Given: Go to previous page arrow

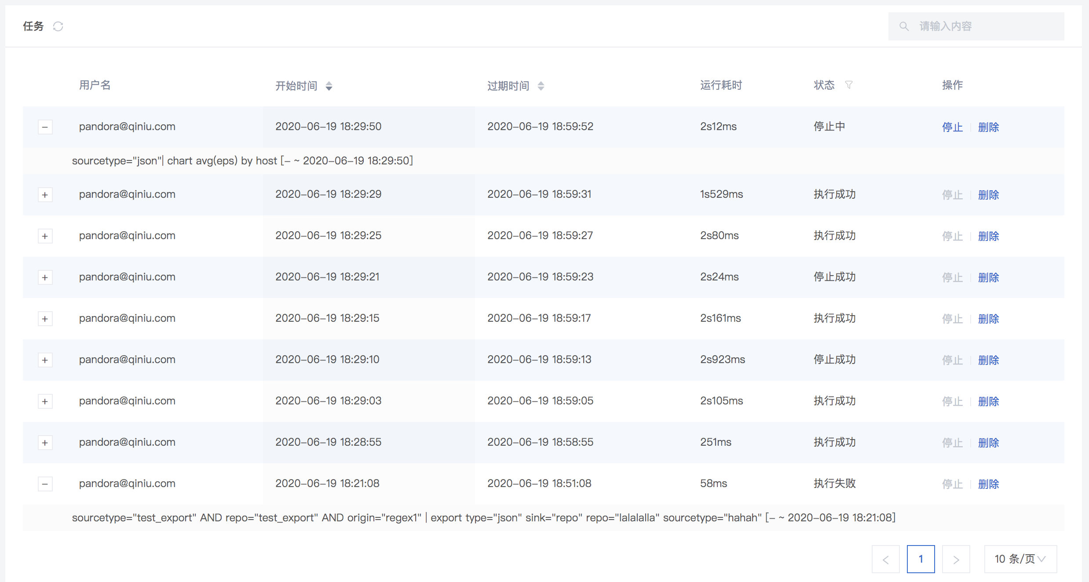Looking at the screenshot, I should pos(886,559).
